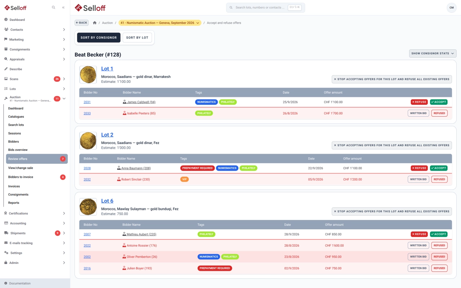This screenshot has width=461, height=288.
Task: Open Dashboard via its gauge icon
Action: [6, 20]
